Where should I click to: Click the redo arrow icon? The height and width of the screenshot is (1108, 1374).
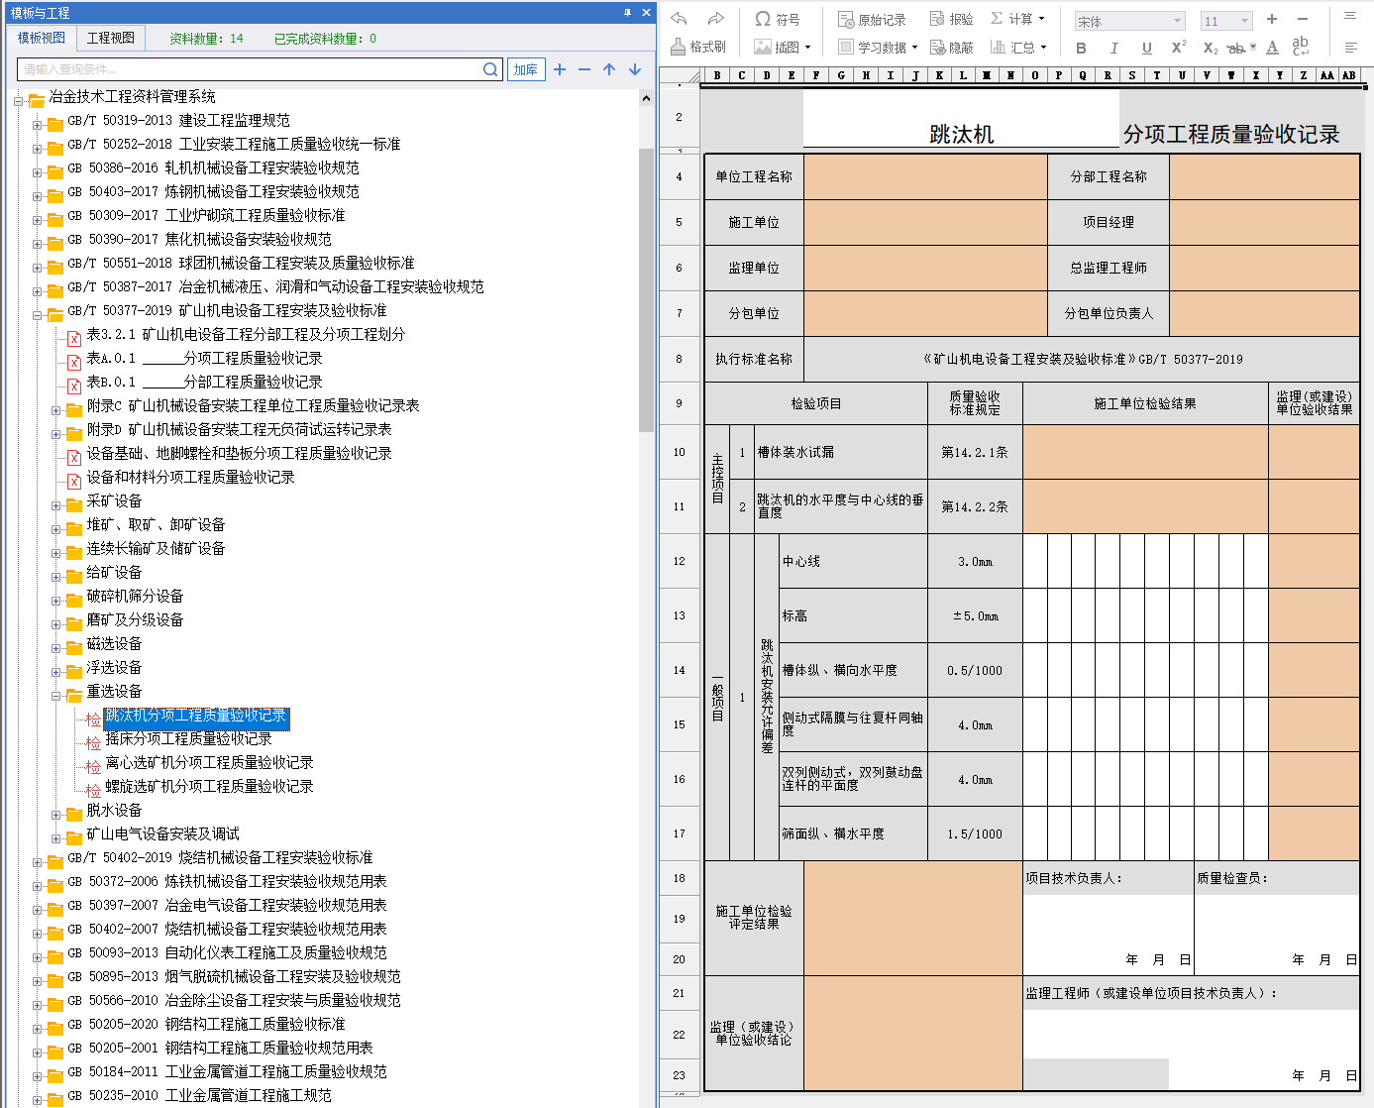[715, 19]
